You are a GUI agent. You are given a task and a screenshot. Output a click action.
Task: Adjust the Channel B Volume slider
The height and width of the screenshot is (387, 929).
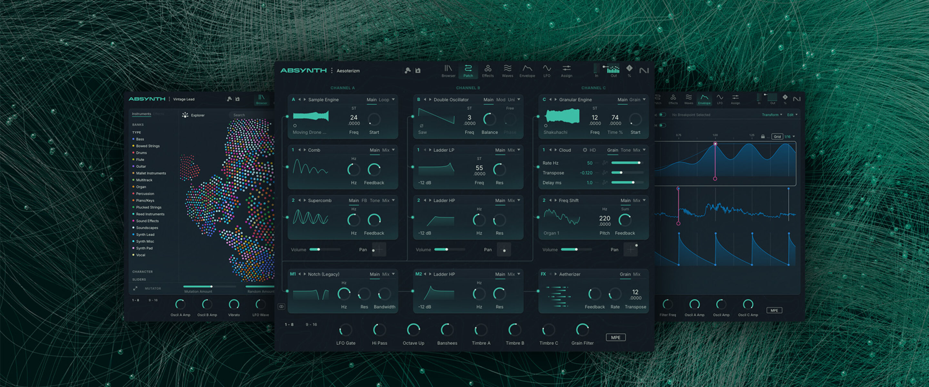click(x=446, y=250)
